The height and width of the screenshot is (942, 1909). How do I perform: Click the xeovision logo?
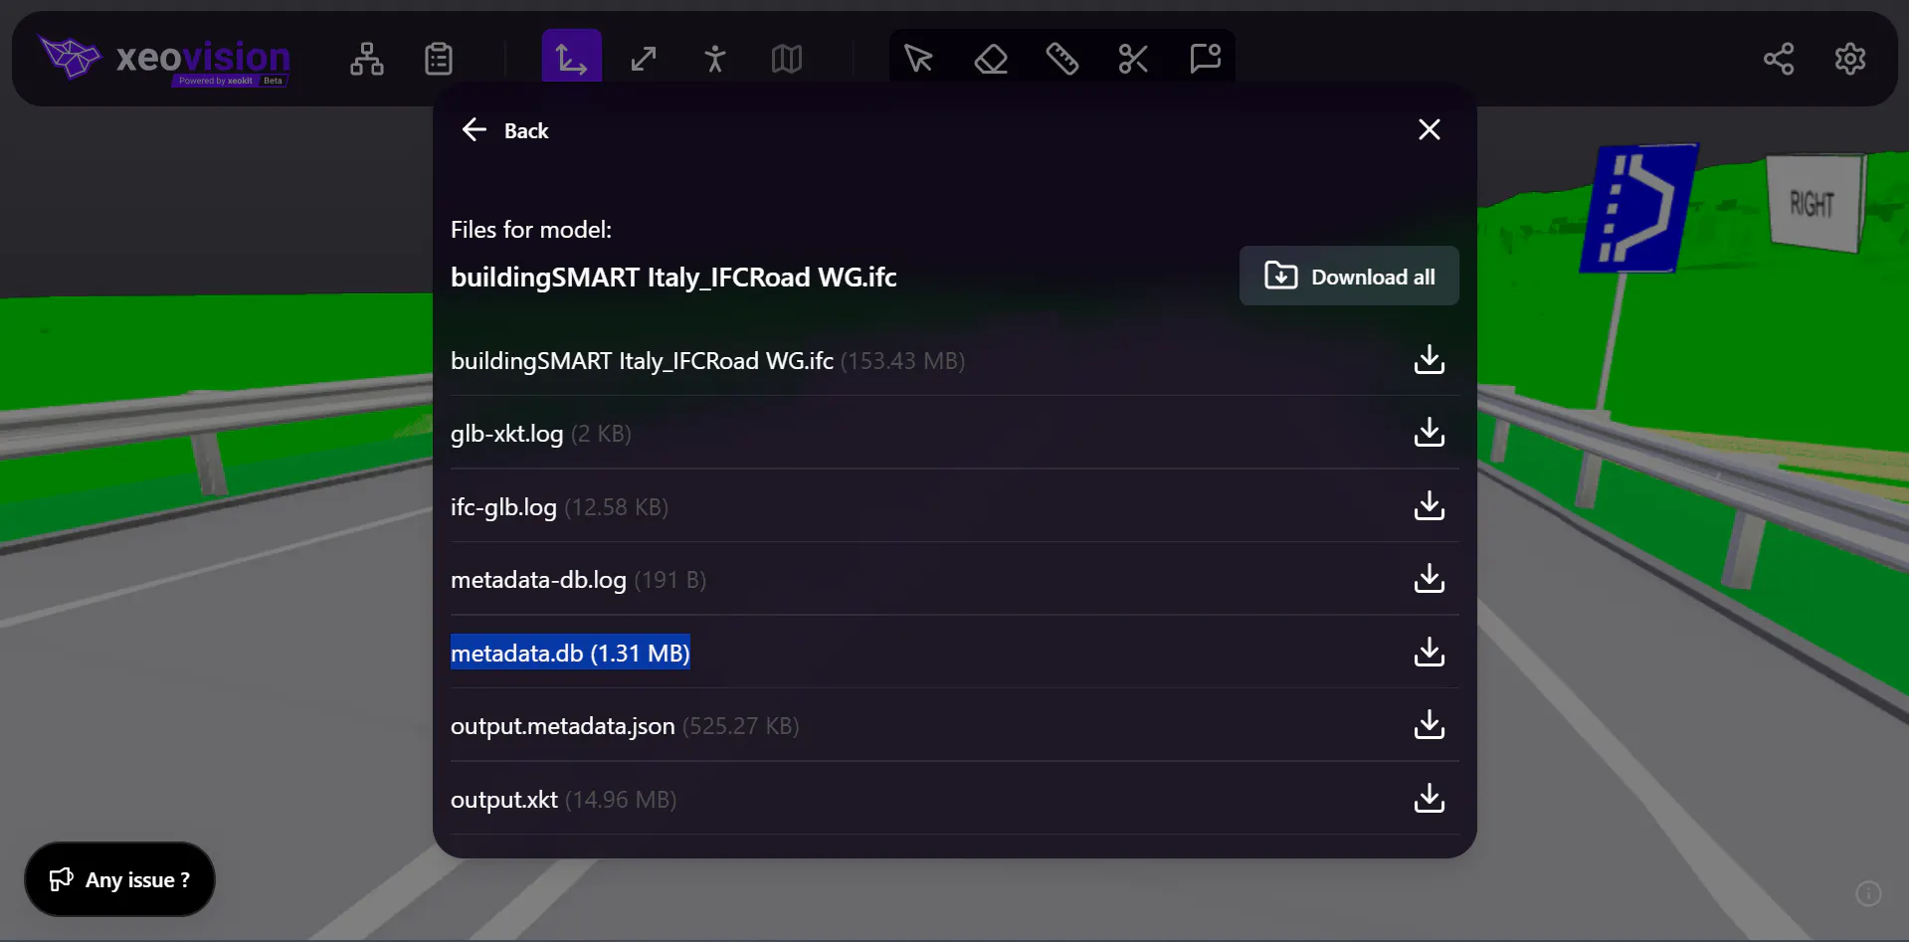coord(164,60)
